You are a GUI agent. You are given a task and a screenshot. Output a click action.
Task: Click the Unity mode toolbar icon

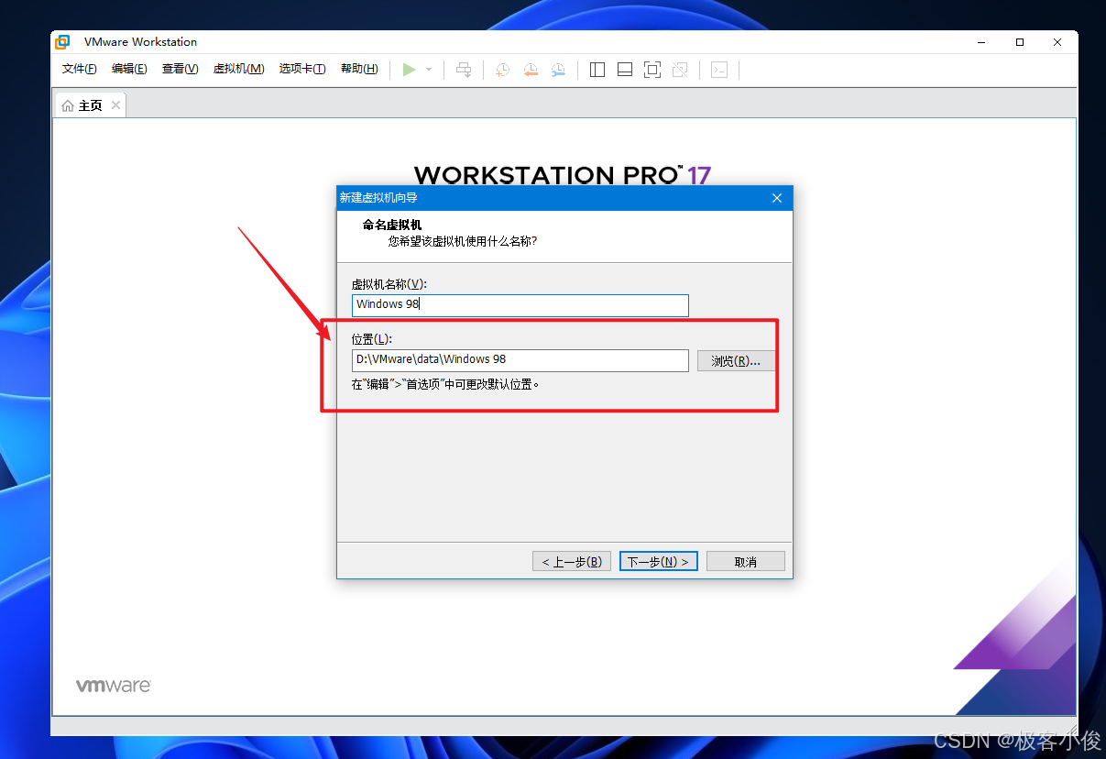coord(680,70)
